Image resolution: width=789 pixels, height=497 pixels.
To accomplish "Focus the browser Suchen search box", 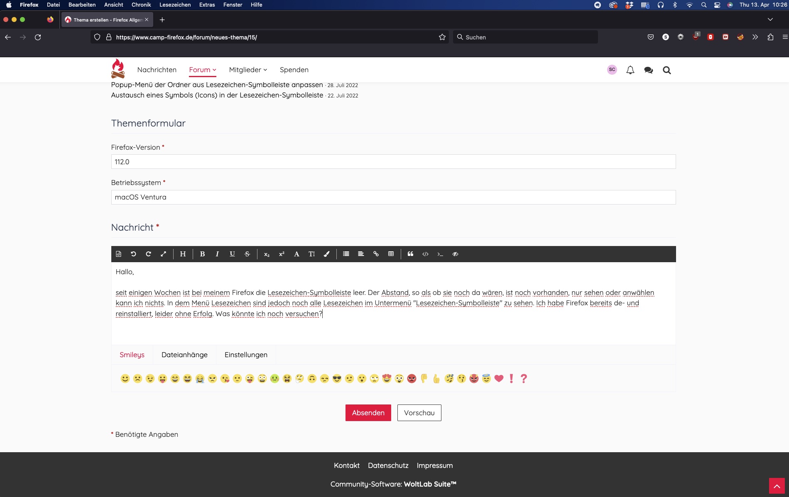I will pyautogui.click(x=525, y=37).
